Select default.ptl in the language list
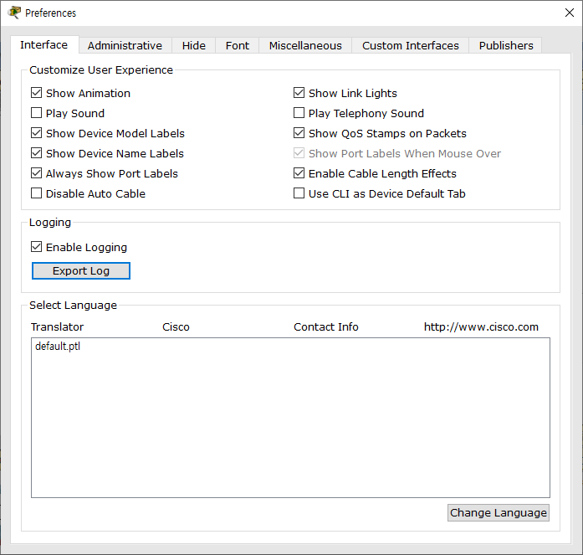583x555 pixels. click(58, 346)
